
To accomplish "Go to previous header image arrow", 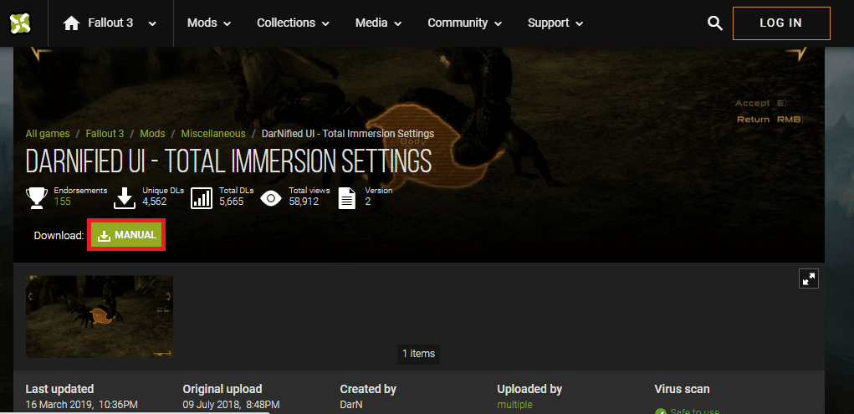I will coord(40,54).
